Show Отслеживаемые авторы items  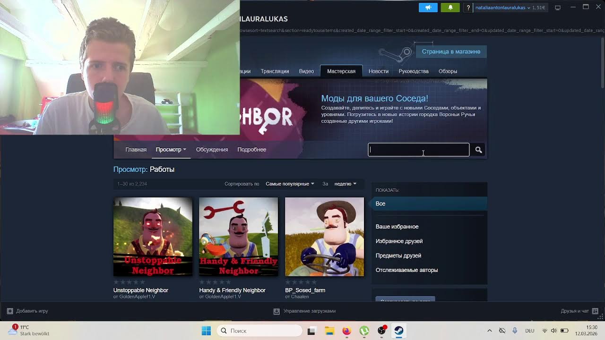point(406,270)
